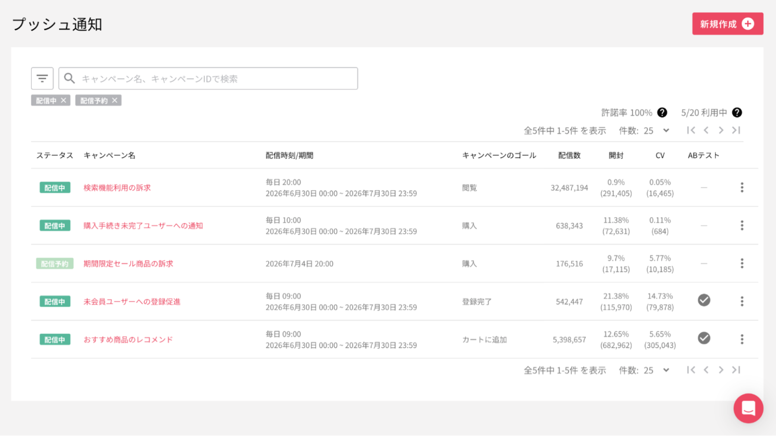
Task: Remove the 配信予約 filter chip
Action: coord(115,100)
